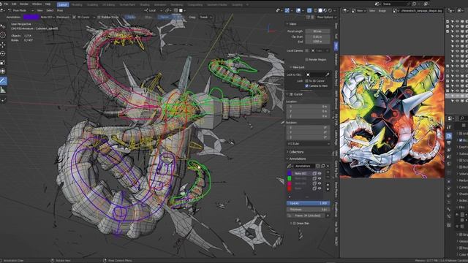Image resolution: width=468 pixels, height=263 pixels.
Task: Click the eyedropper for Lock to Object
Action: tap(328, 75)
